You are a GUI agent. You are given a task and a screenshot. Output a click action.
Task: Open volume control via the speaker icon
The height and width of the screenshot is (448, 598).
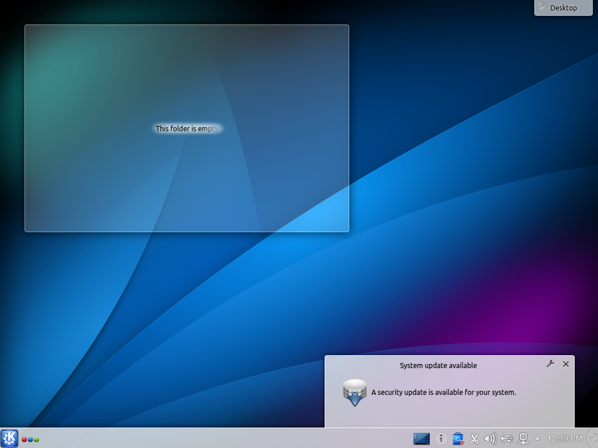(489, 439)
